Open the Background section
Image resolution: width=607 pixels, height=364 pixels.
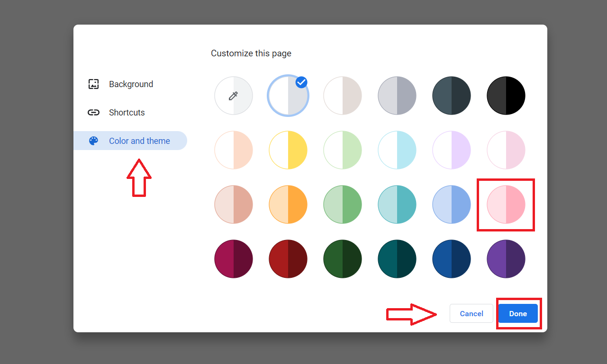(x=131, y=84)
